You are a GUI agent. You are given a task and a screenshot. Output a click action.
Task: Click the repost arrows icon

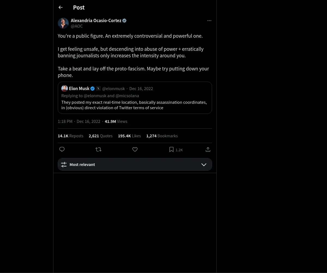tap(98, 149)
